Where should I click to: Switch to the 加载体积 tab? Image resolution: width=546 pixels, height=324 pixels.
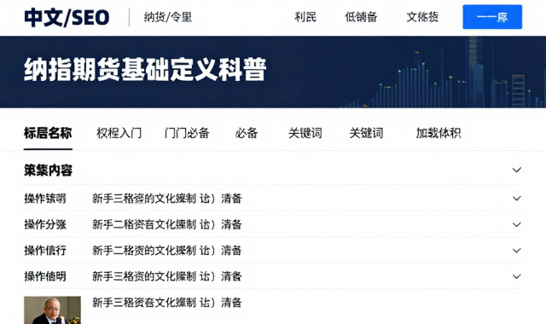tap(439, 133)
